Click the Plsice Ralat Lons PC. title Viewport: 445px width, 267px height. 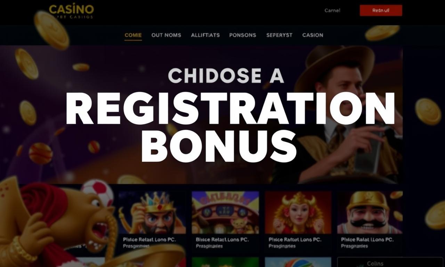[367, 240]
